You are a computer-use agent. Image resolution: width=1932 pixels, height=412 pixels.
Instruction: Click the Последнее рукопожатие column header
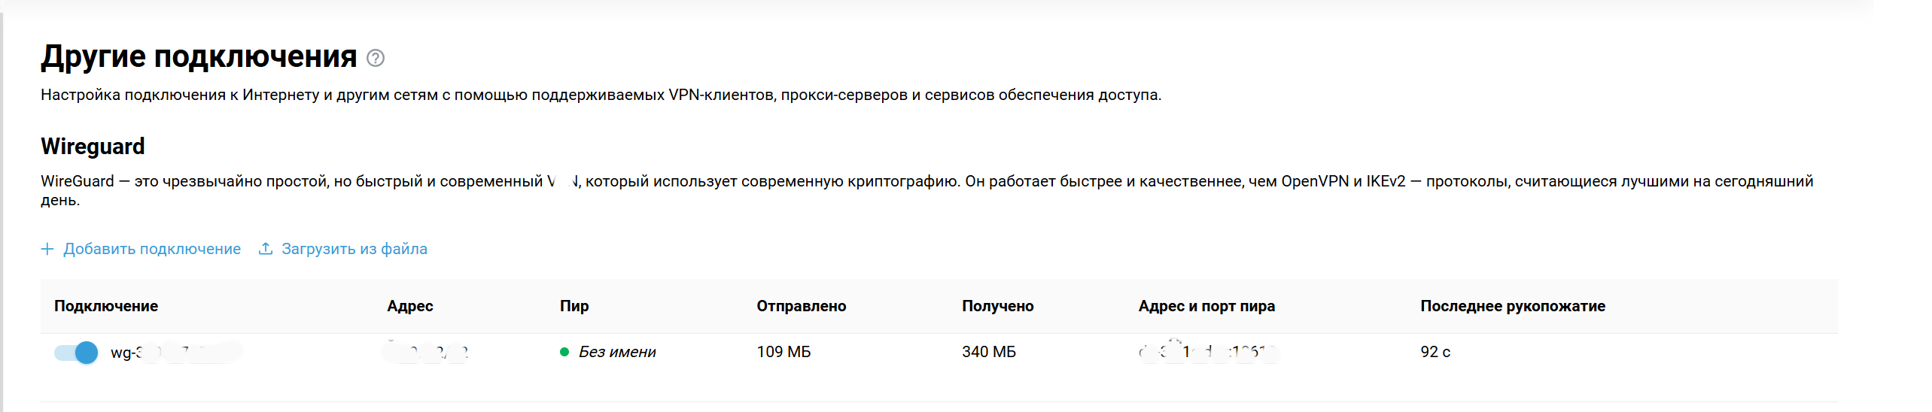click(1513, 306)
